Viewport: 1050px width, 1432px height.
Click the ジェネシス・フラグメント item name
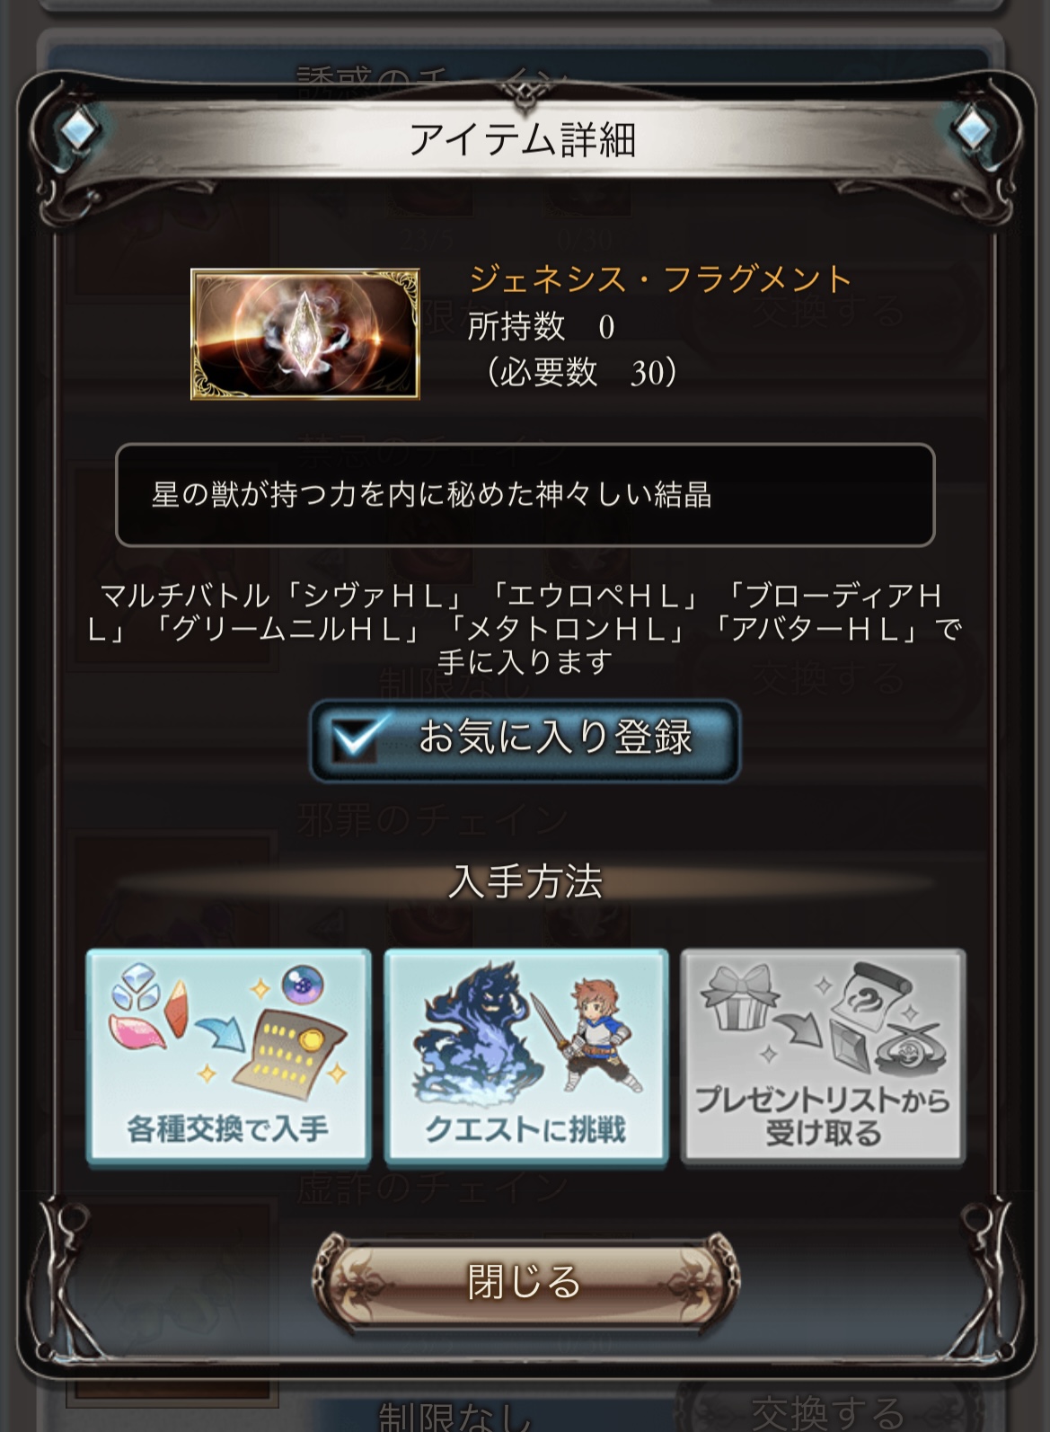[660, 279]
